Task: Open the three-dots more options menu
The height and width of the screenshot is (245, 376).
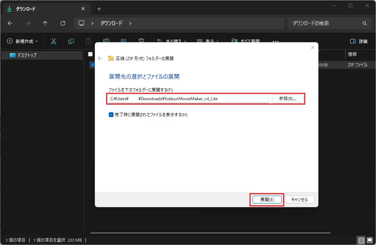Action: click(276, 41)
